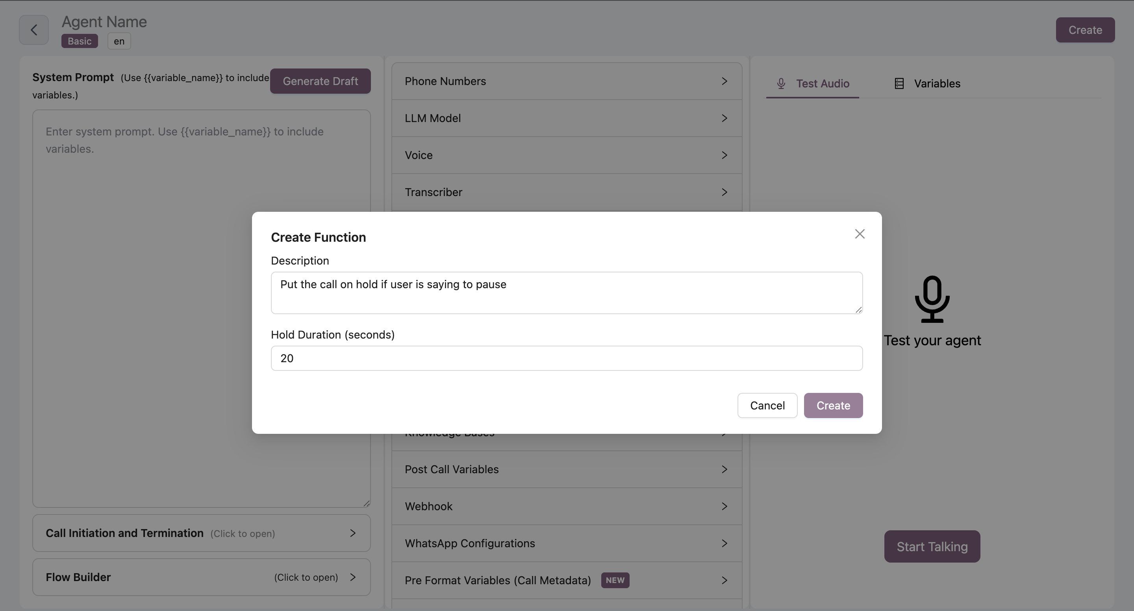Switch to the Variables tab
Screen dimensions: 1134x611
pos(936,83)
